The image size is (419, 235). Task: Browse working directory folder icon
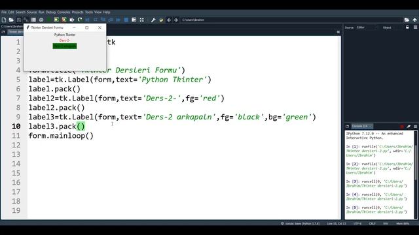click(x=407, y=20)
